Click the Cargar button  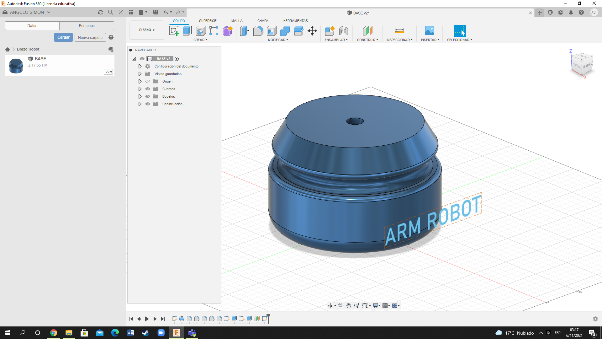(63, 37)
